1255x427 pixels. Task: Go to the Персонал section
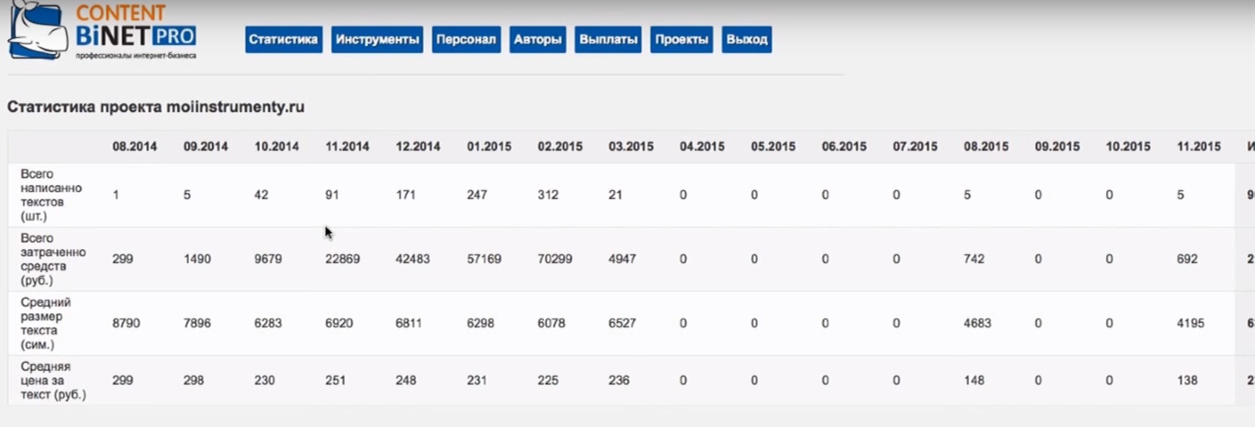(x=466, y=39)
